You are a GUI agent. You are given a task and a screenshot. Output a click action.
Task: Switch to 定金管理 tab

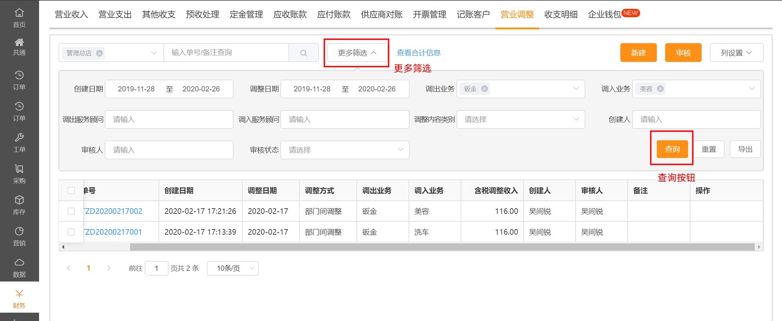coord(246,14)
